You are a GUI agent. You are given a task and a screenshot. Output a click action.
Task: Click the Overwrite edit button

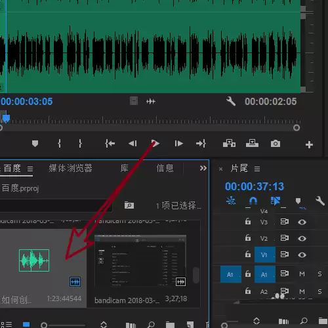pyautogui.click(x=252, y=144)
